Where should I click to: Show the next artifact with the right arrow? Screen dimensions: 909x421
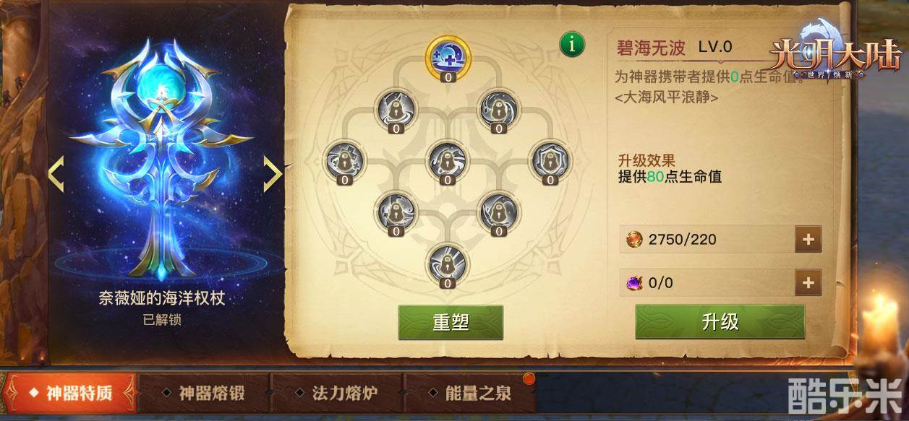tap(272, 174)
